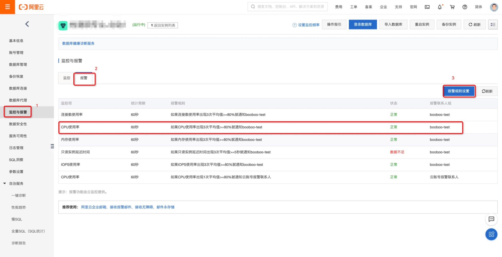Select the 报警 tab

tap(84, 78)
